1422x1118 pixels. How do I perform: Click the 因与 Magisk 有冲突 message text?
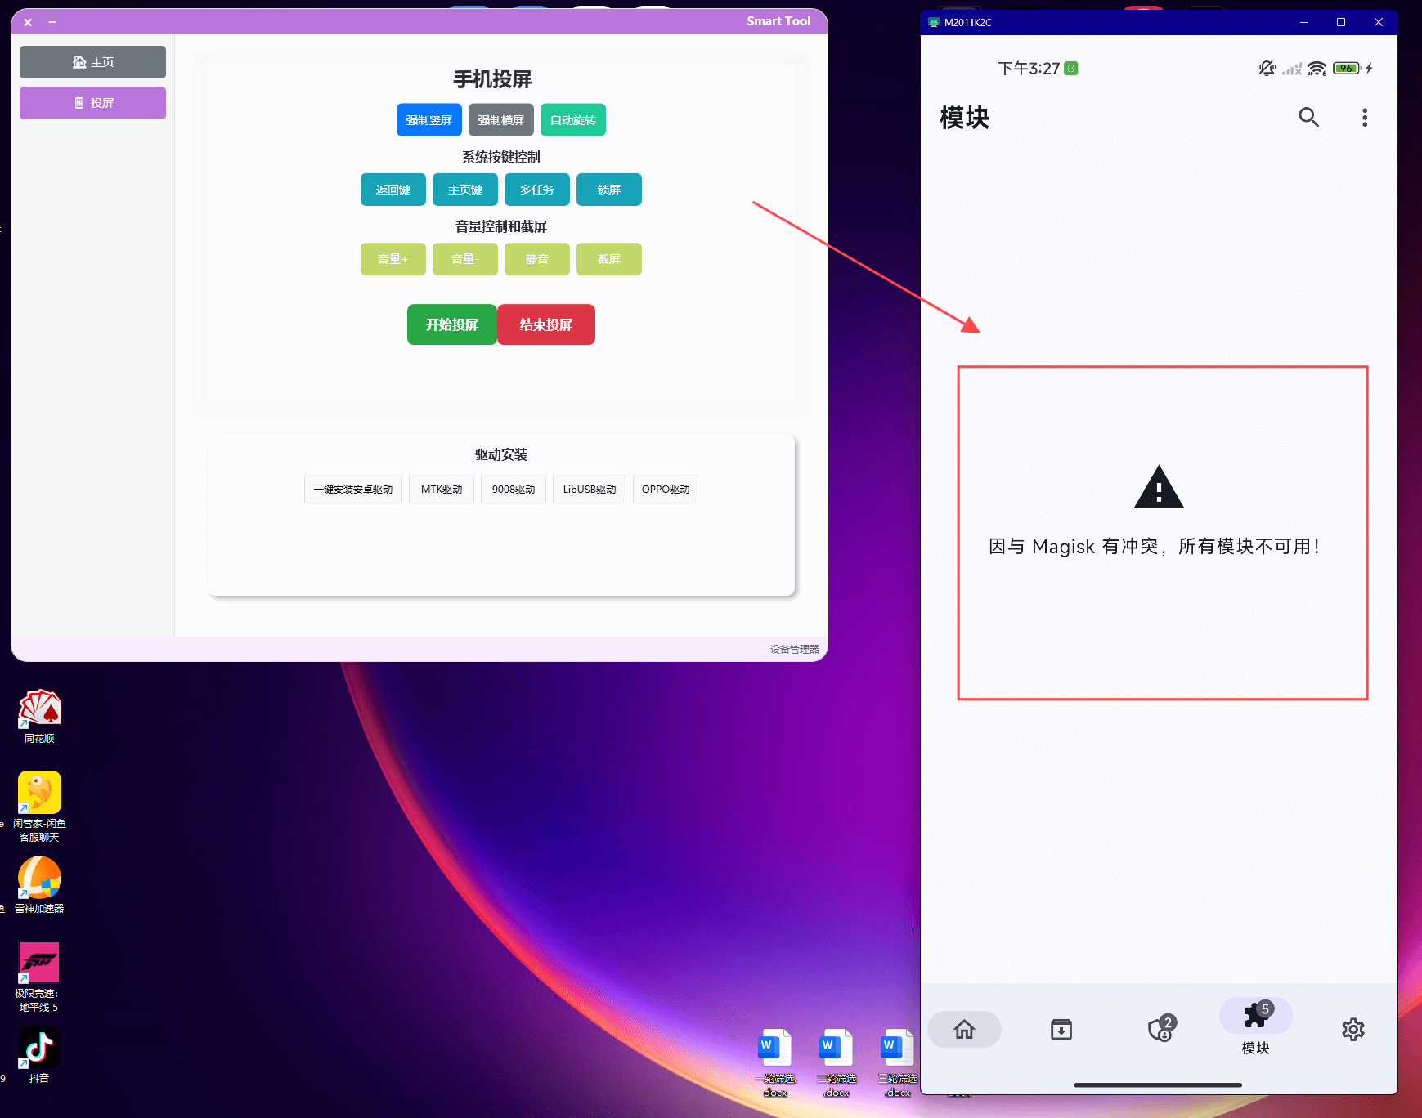click(1154, 546)
